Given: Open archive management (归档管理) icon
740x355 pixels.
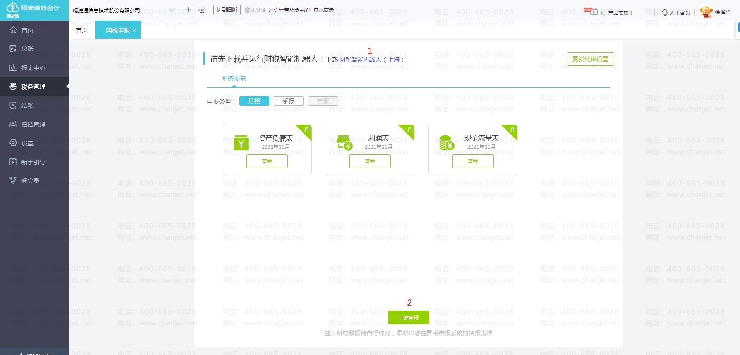Looking at the screenshot, I should 13,124.
